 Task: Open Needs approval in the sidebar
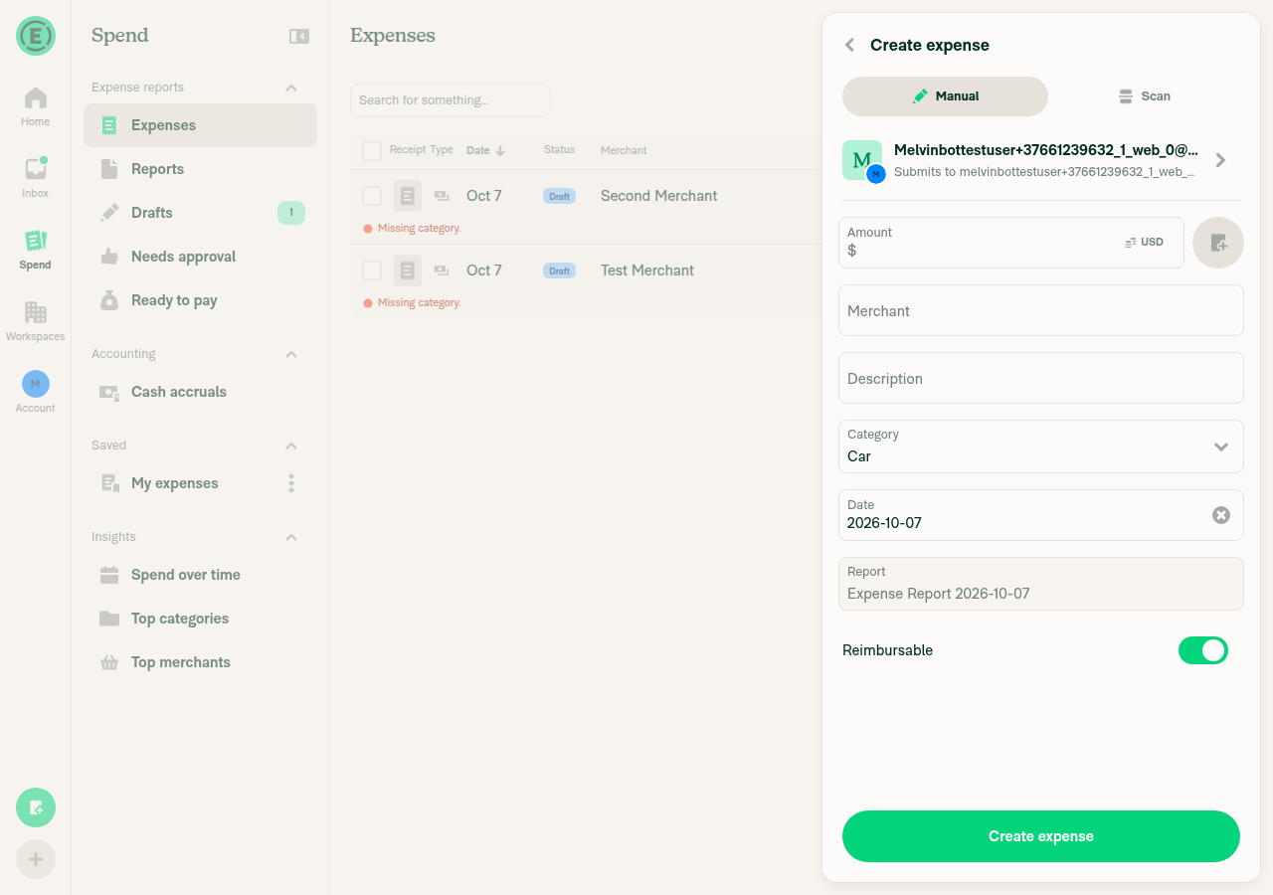[x=200, y=257]
